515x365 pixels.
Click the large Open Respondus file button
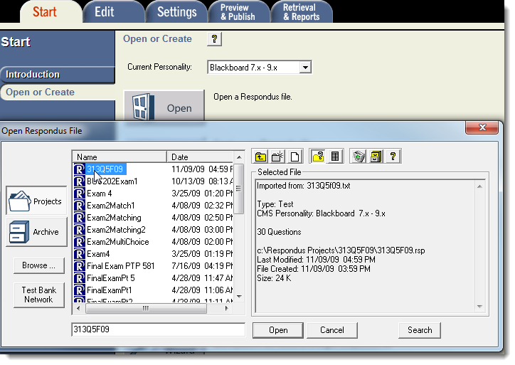(164, 107)
